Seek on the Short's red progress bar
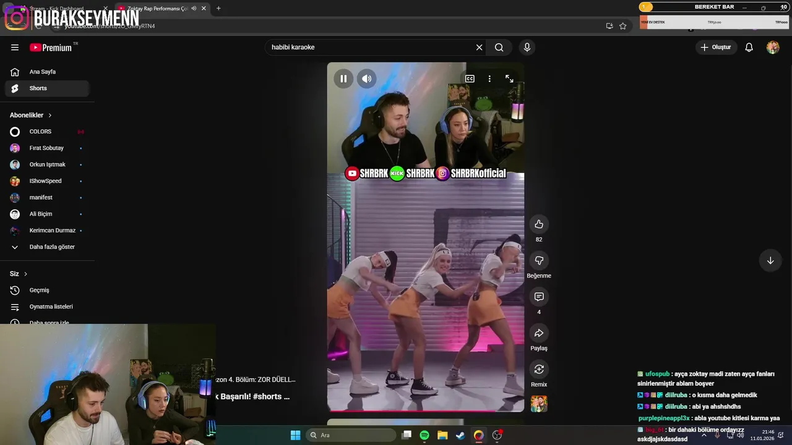792x445 pixels. (426, 410)
